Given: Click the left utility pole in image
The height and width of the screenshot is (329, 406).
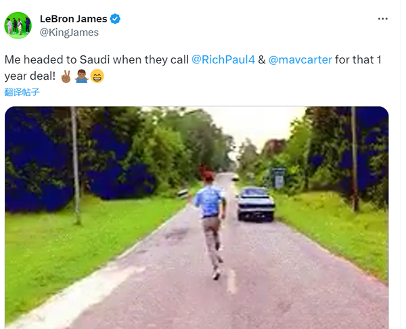Looking at the screenshot, I should click(x=76, y=166).
